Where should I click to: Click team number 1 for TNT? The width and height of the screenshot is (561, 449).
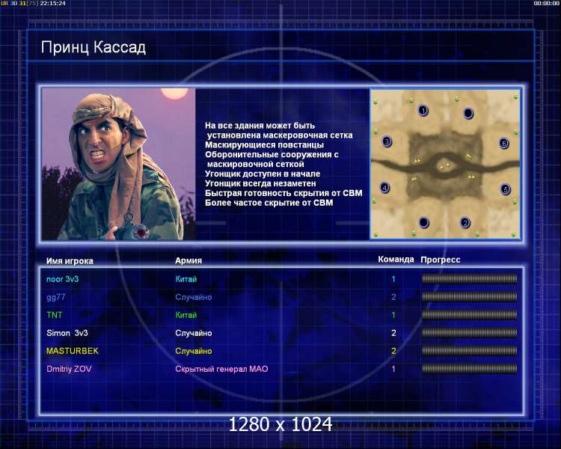click(393, 315)
